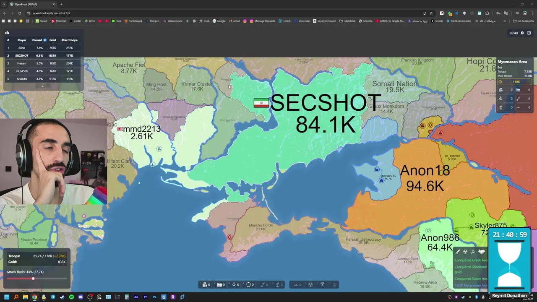The width and height of the screenshot is (537, 302).
Task: Click the Conquered Greek Area event message
Action: click(471, 260)
